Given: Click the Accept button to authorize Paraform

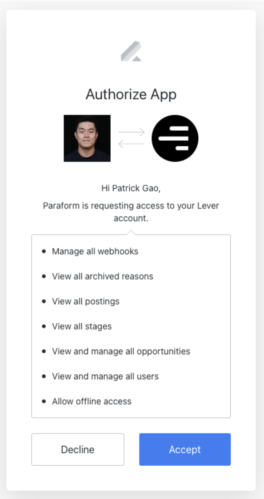Looking at the screenshot, I should (184, 449).
